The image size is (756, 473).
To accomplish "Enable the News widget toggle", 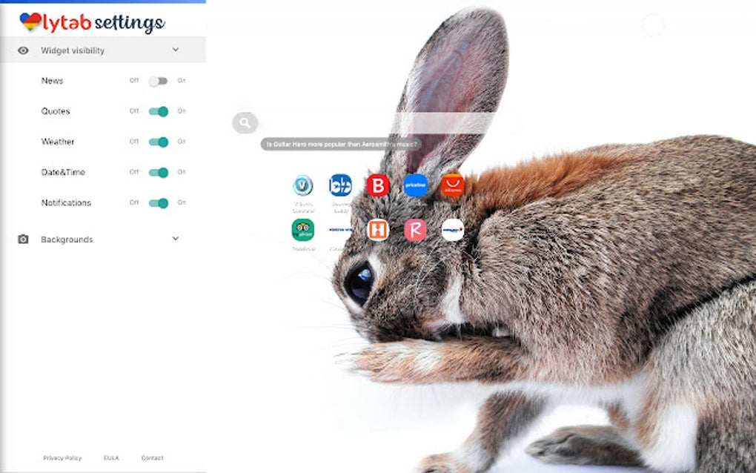I will point(160,81).
